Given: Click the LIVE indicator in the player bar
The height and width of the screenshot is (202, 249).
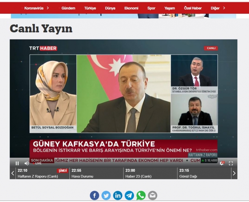Looking at the screenshot, I should point(37,164).
